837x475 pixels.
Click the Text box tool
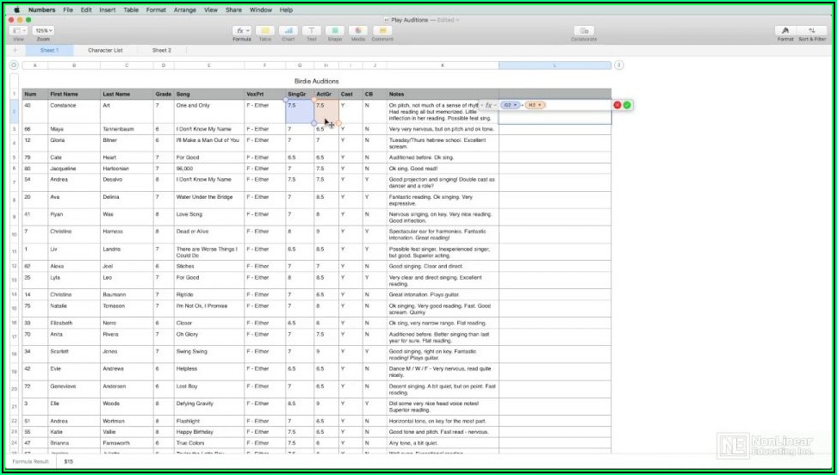click(312, 31)
